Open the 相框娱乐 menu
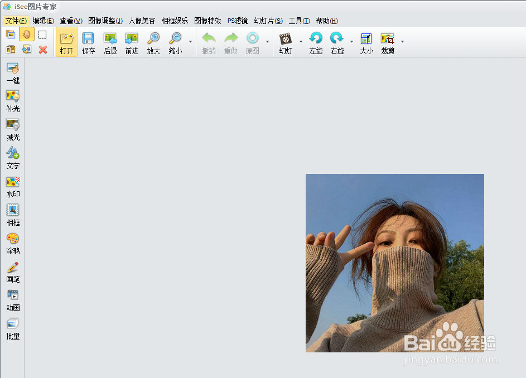 coord(175,21)
